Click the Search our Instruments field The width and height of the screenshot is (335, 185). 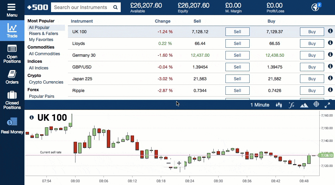[x=86, y=7]
